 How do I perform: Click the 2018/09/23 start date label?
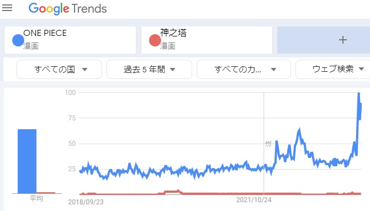tap(86, 202)
